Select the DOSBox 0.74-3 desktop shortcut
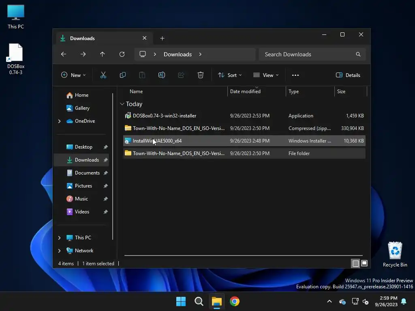The height and width of the screenshot is (311, 415). click(x=16, y=59)
